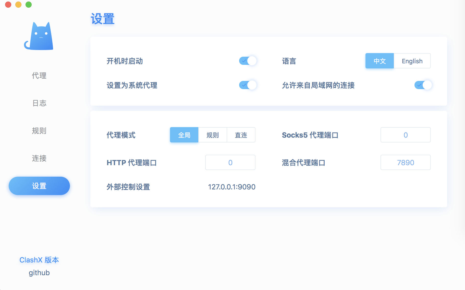Toggle 允许来自局域网的连接 LAN connections
This screenshot has height=290, width=465.
click(x=423, y=85)
